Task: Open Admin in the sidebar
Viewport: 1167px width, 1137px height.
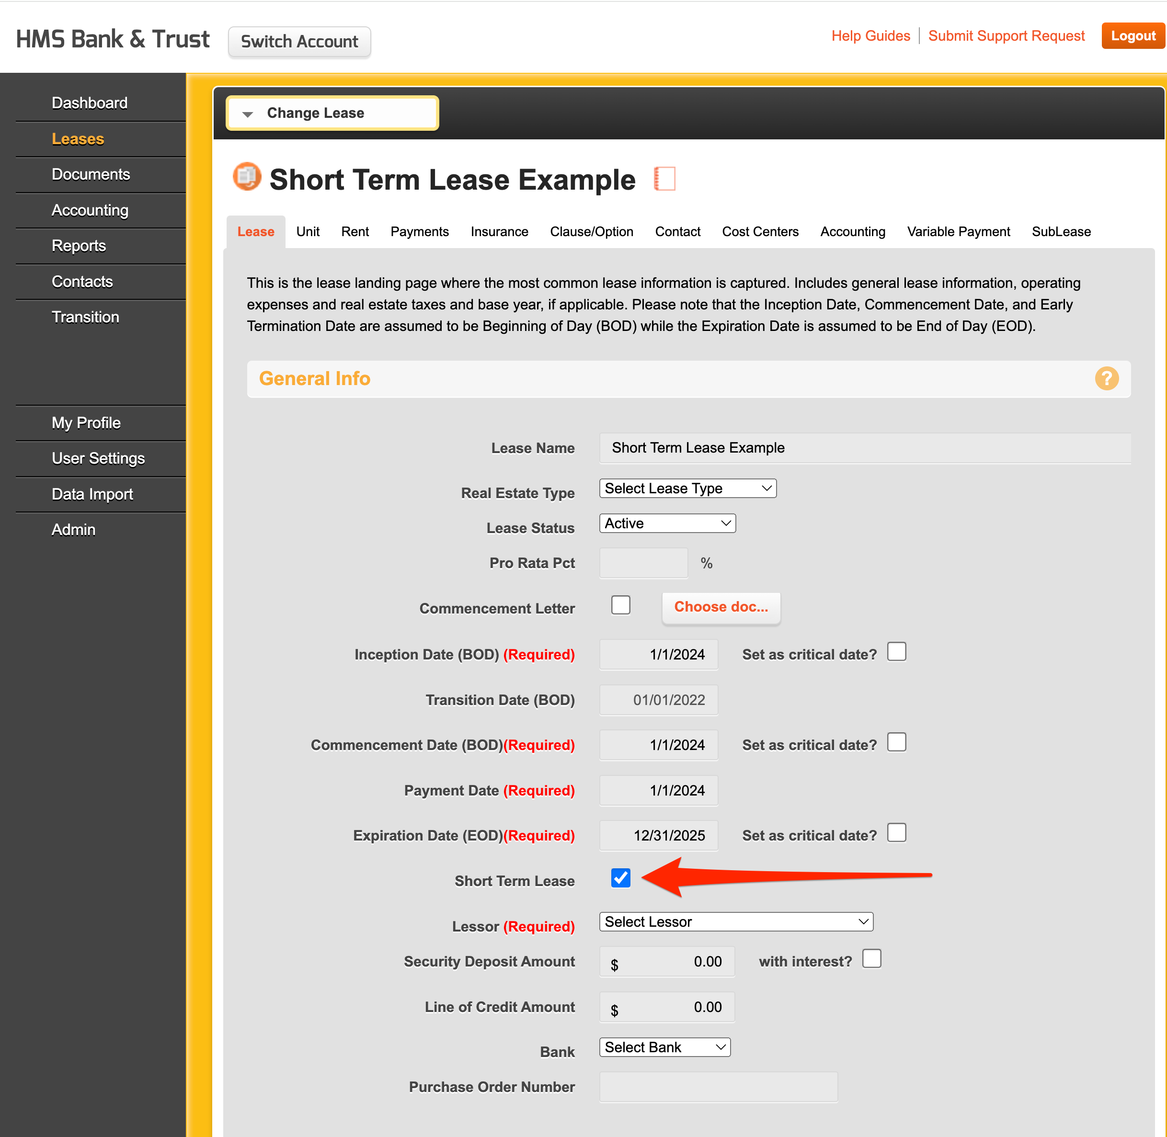Action: pos(73,530)
